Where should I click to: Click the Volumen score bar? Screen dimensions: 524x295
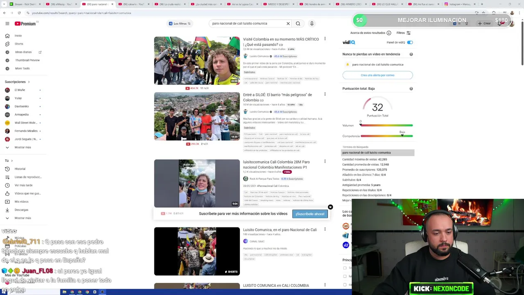pyautogui.click(x=386, y=125)
